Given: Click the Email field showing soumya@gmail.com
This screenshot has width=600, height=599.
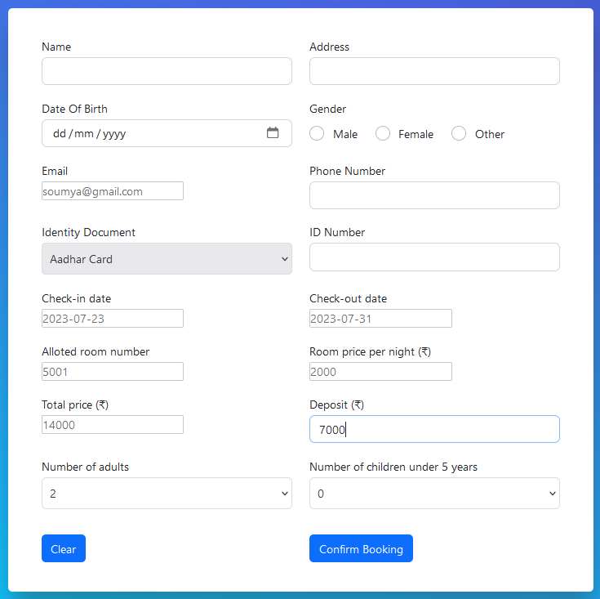Looking at the screenshot, I should [x=113, y=191].
